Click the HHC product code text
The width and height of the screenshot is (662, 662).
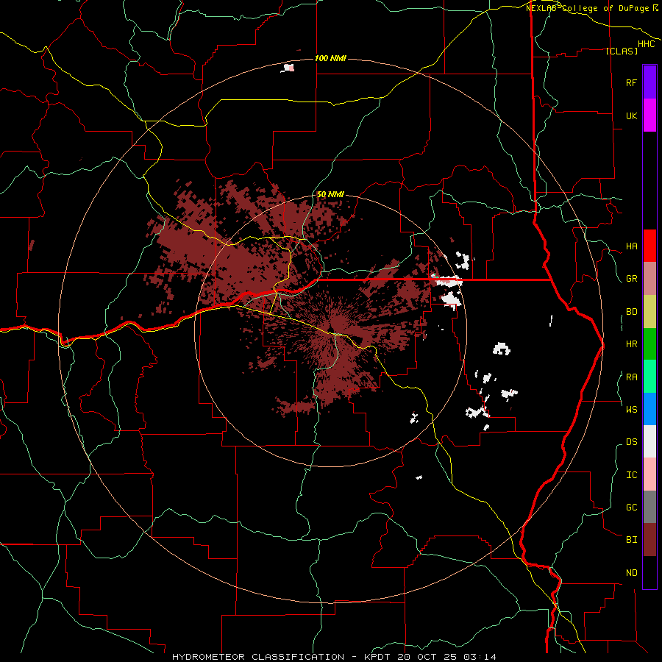(x=646, y=44)
